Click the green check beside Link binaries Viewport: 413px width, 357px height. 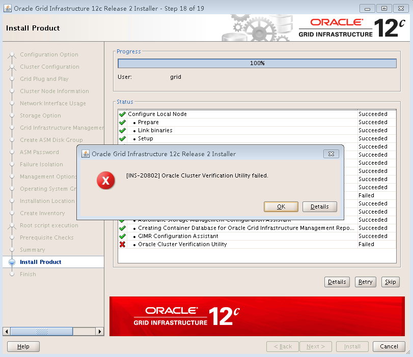pyautogui.click(x=122, y=131)
